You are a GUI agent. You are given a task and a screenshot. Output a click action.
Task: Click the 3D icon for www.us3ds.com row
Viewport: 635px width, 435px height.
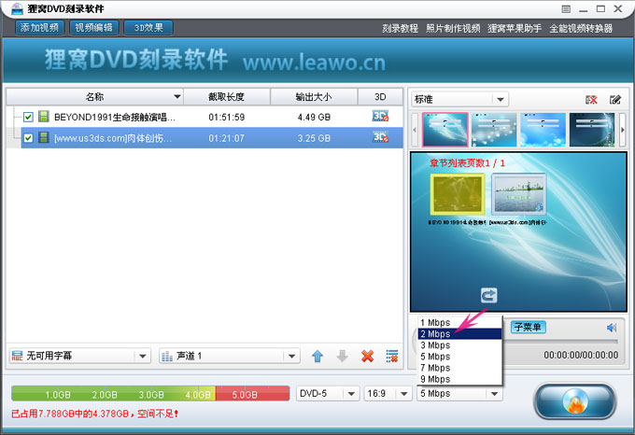380,137
